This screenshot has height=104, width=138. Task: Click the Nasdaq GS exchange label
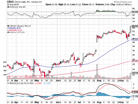point(37,2)
